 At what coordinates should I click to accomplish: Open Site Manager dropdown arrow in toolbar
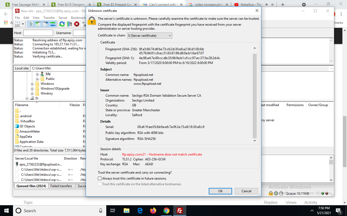pos(23,24)
